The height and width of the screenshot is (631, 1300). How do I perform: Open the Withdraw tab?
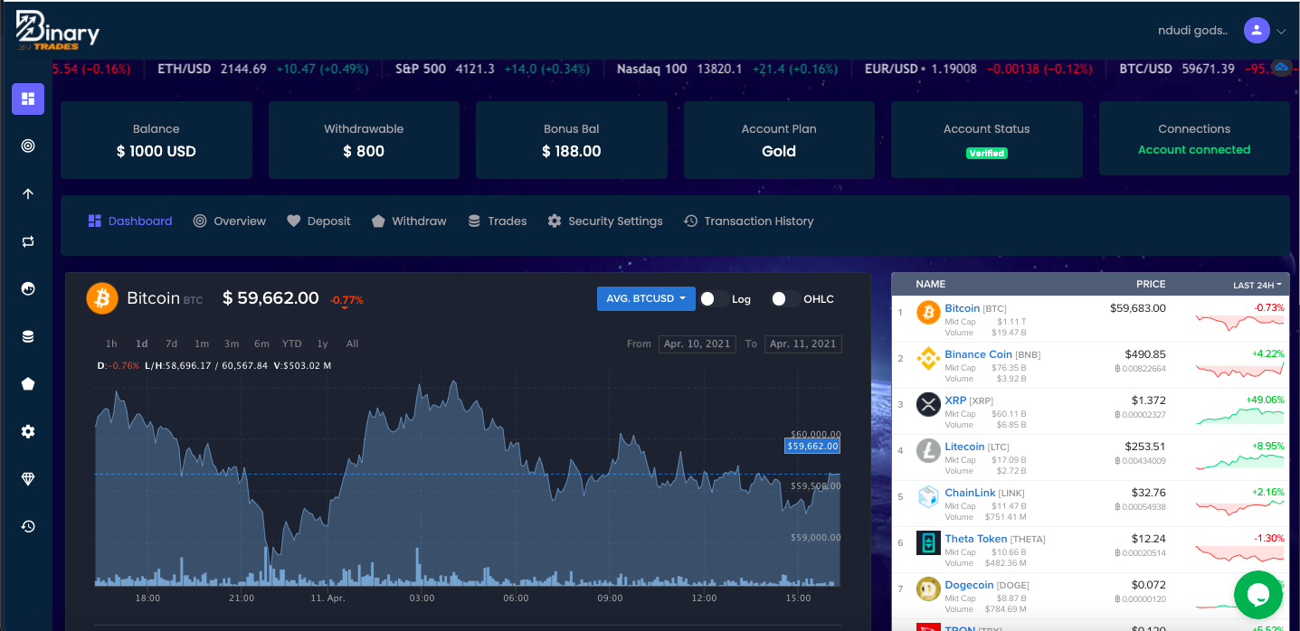[409, 221]
